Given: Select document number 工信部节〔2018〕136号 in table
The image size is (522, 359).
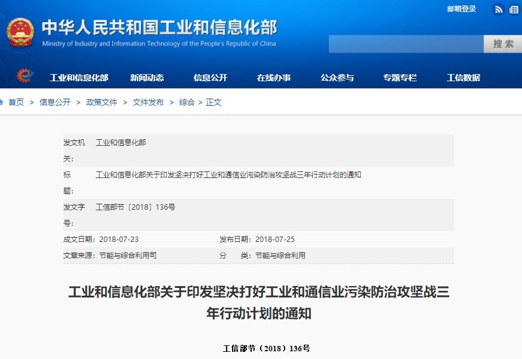Looking at the screenshot, I should coord(136,207).
